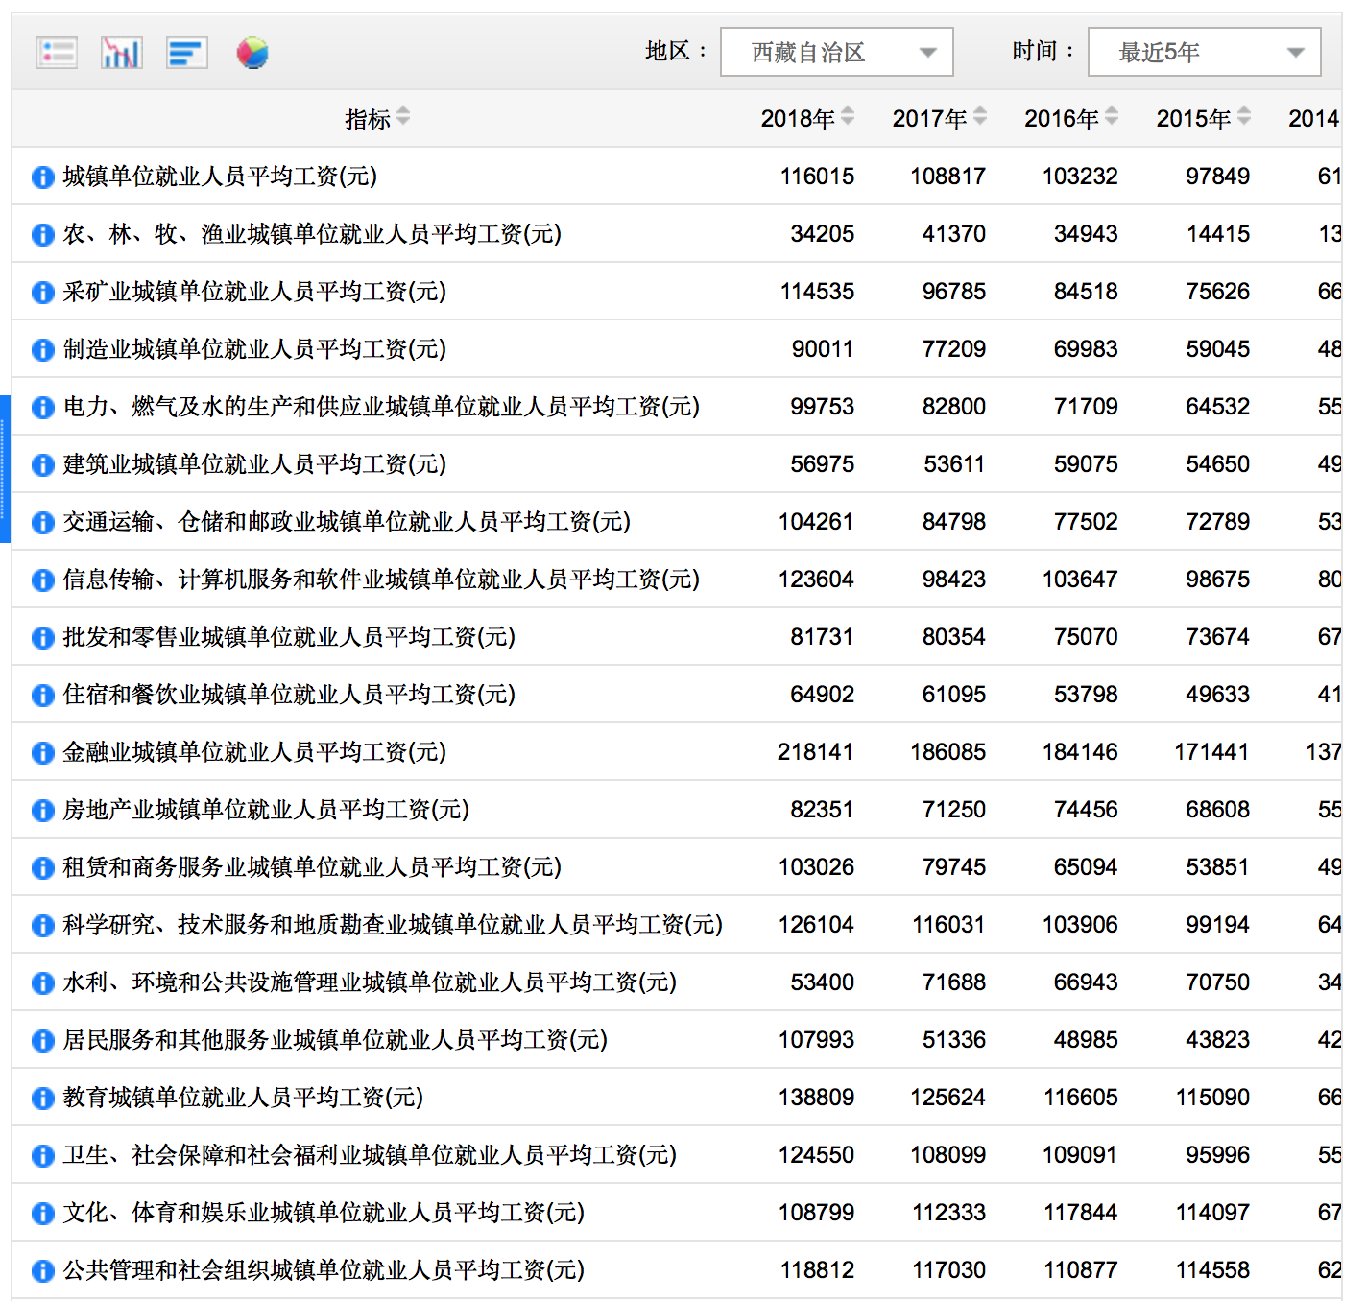
Task: Open info icon for 采矿业 row
Action: click(42, 292)
